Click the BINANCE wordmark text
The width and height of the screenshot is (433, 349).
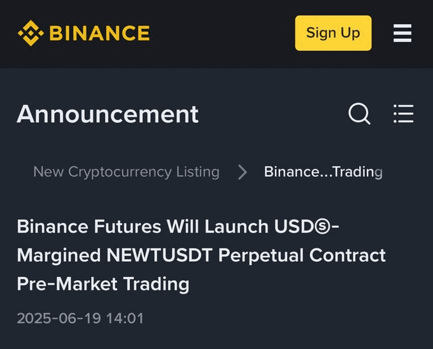[x=100, y=33]
